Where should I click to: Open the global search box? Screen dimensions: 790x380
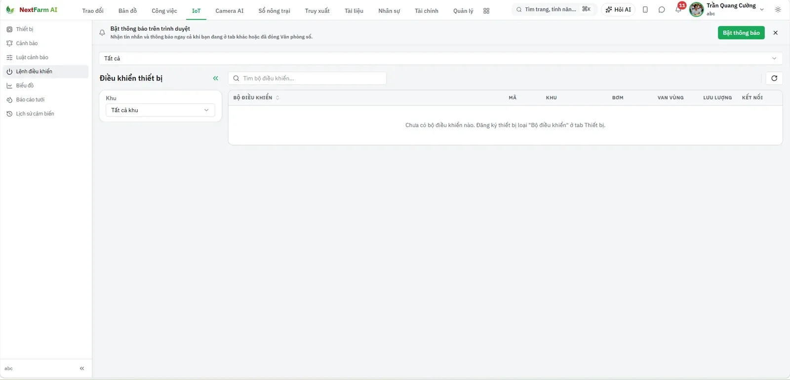(x=554, y=9)
